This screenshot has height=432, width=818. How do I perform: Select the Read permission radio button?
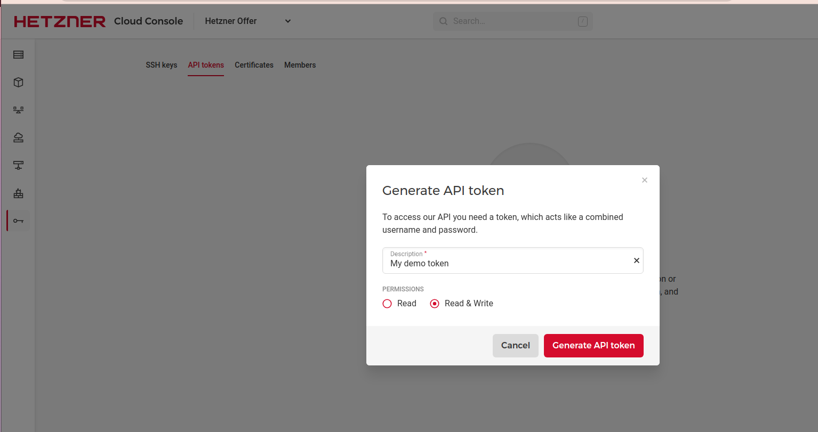[x=387, y=304]
